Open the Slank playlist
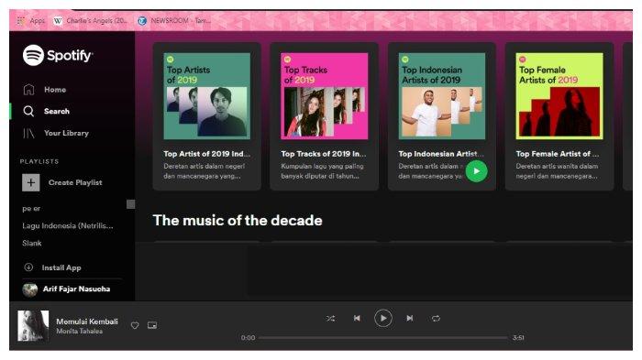This screenshot has height=360, width=642. 32,243
